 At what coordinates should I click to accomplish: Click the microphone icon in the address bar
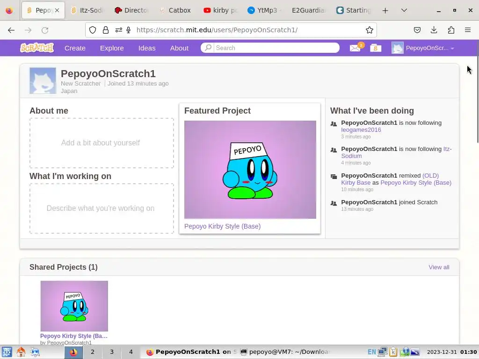[129, 30]
